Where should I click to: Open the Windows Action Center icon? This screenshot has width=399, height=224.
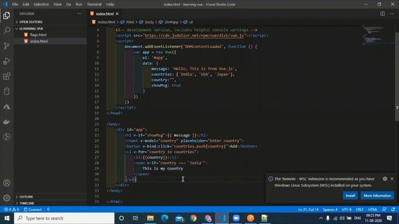[x=389, y=218]
